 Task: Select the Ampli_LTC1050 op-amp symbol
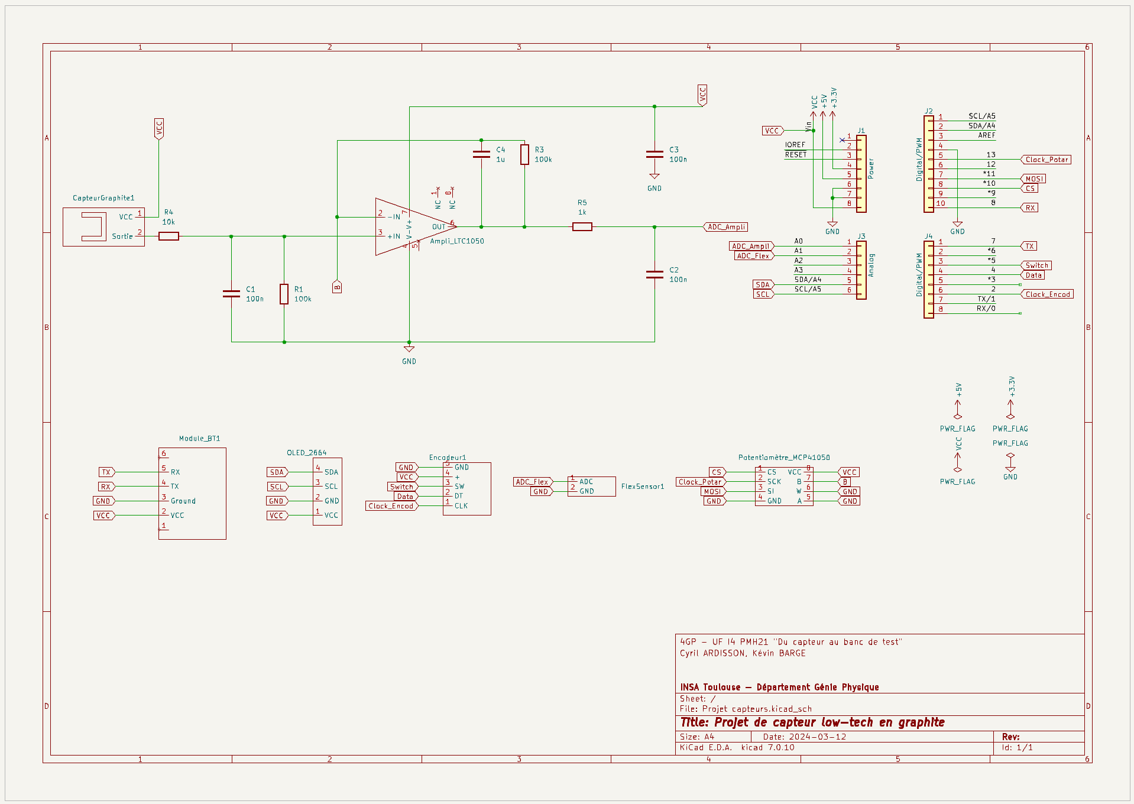click(415, 227)
